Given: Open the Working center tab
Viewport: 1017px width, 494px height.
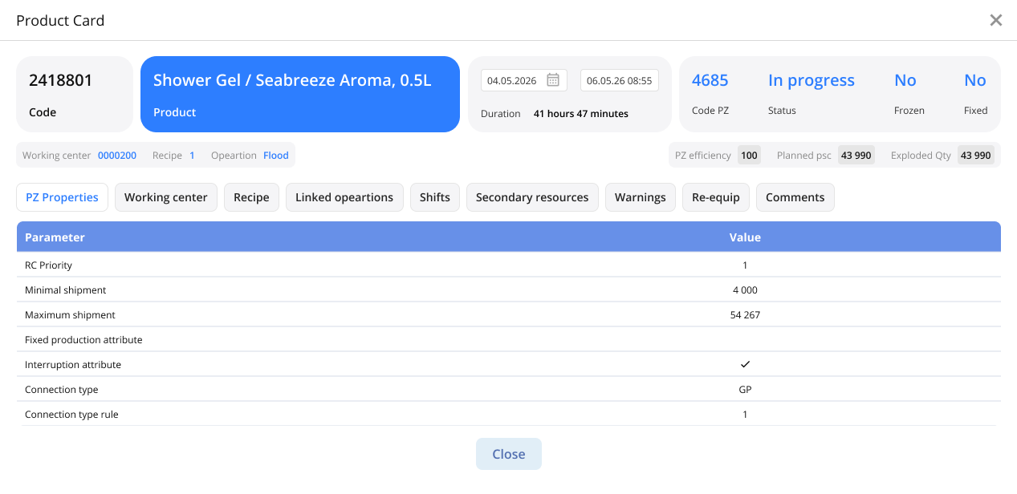Looking at the screenshot, I should point(166,197).
